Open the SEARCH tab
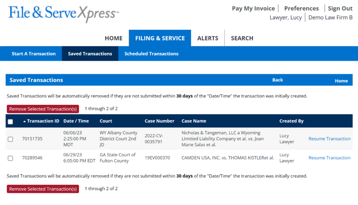The height and width of the screenshot is (205, 358). pyautogui.click(x=242, y=38)
